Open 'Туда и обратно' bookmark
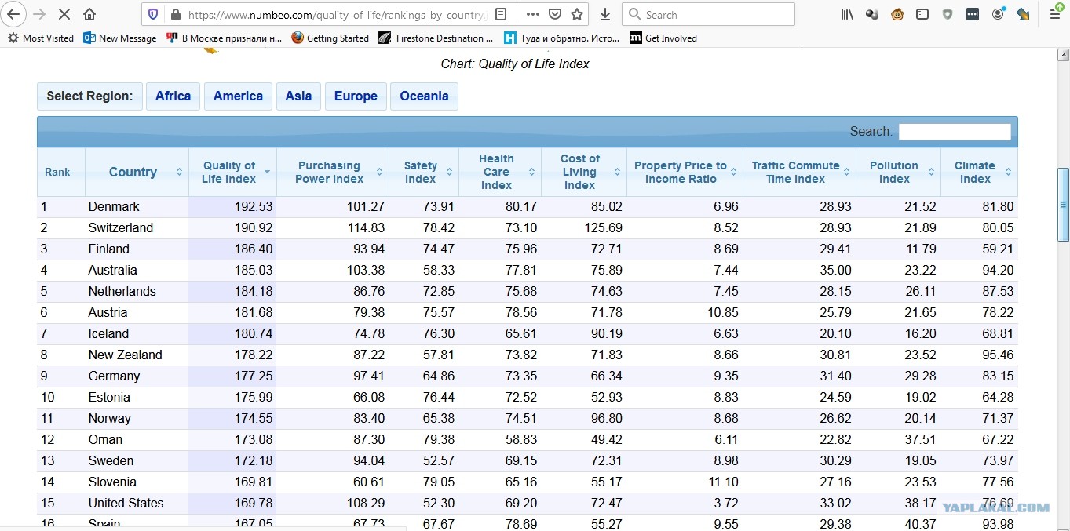This screenshot has height=531, width=1070. pyautogui.click(x=561, y=38)
